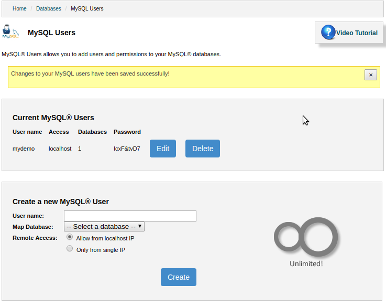The width and height of the screenshot is (386, 306).
Task: Click the Databases count value 1
Action: [80, 149]
